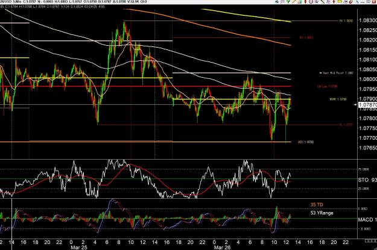Open the green bar chart toolbar icon
The image size is (377, 250).
[300, 1]
